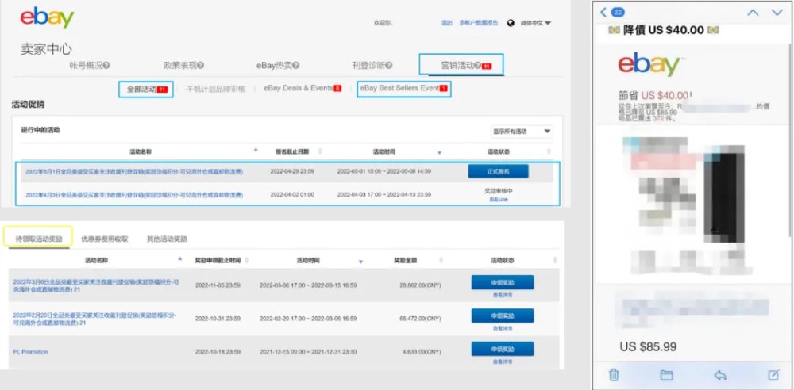The width and height of the screenshot is (794, 390).
Task: Open the 显示所有活动 filter dropdown
Action: pos(522,132)
